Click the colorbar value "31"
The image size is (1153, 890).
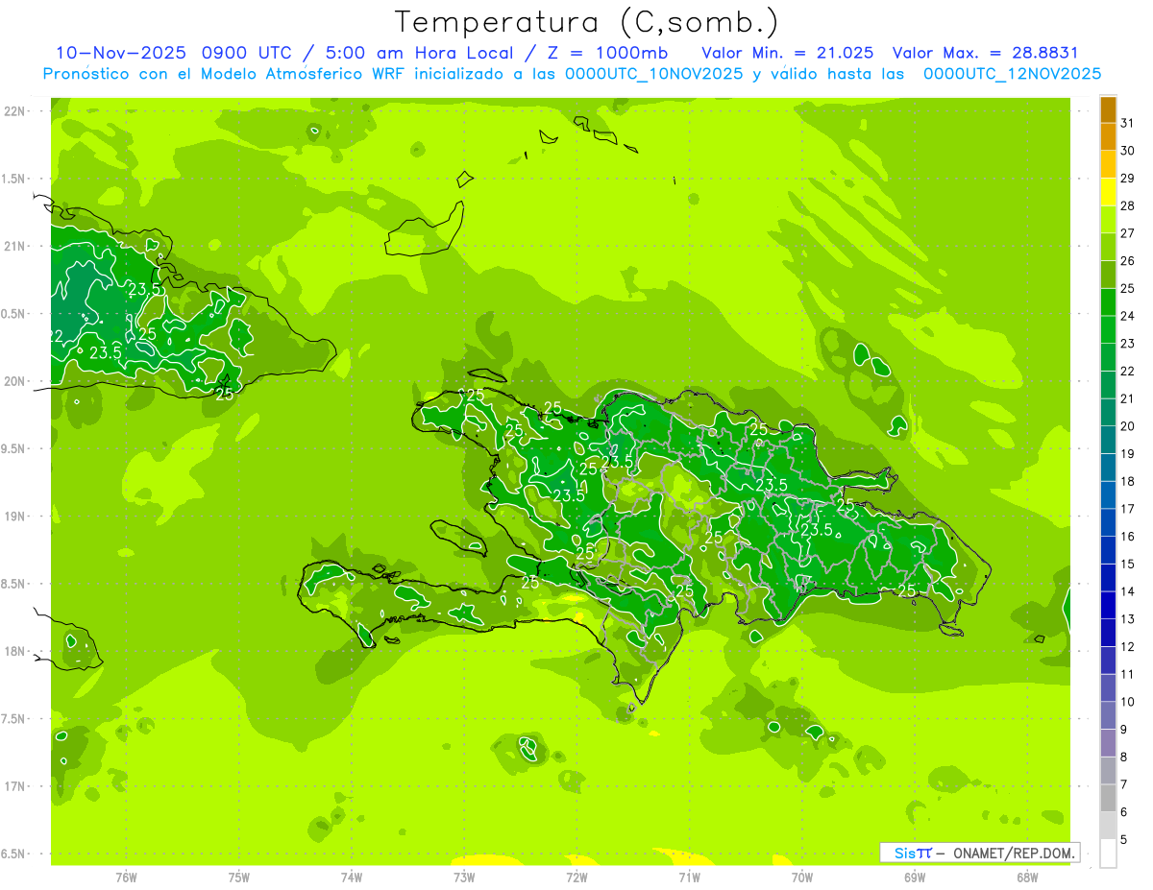tap(1127, 122)
